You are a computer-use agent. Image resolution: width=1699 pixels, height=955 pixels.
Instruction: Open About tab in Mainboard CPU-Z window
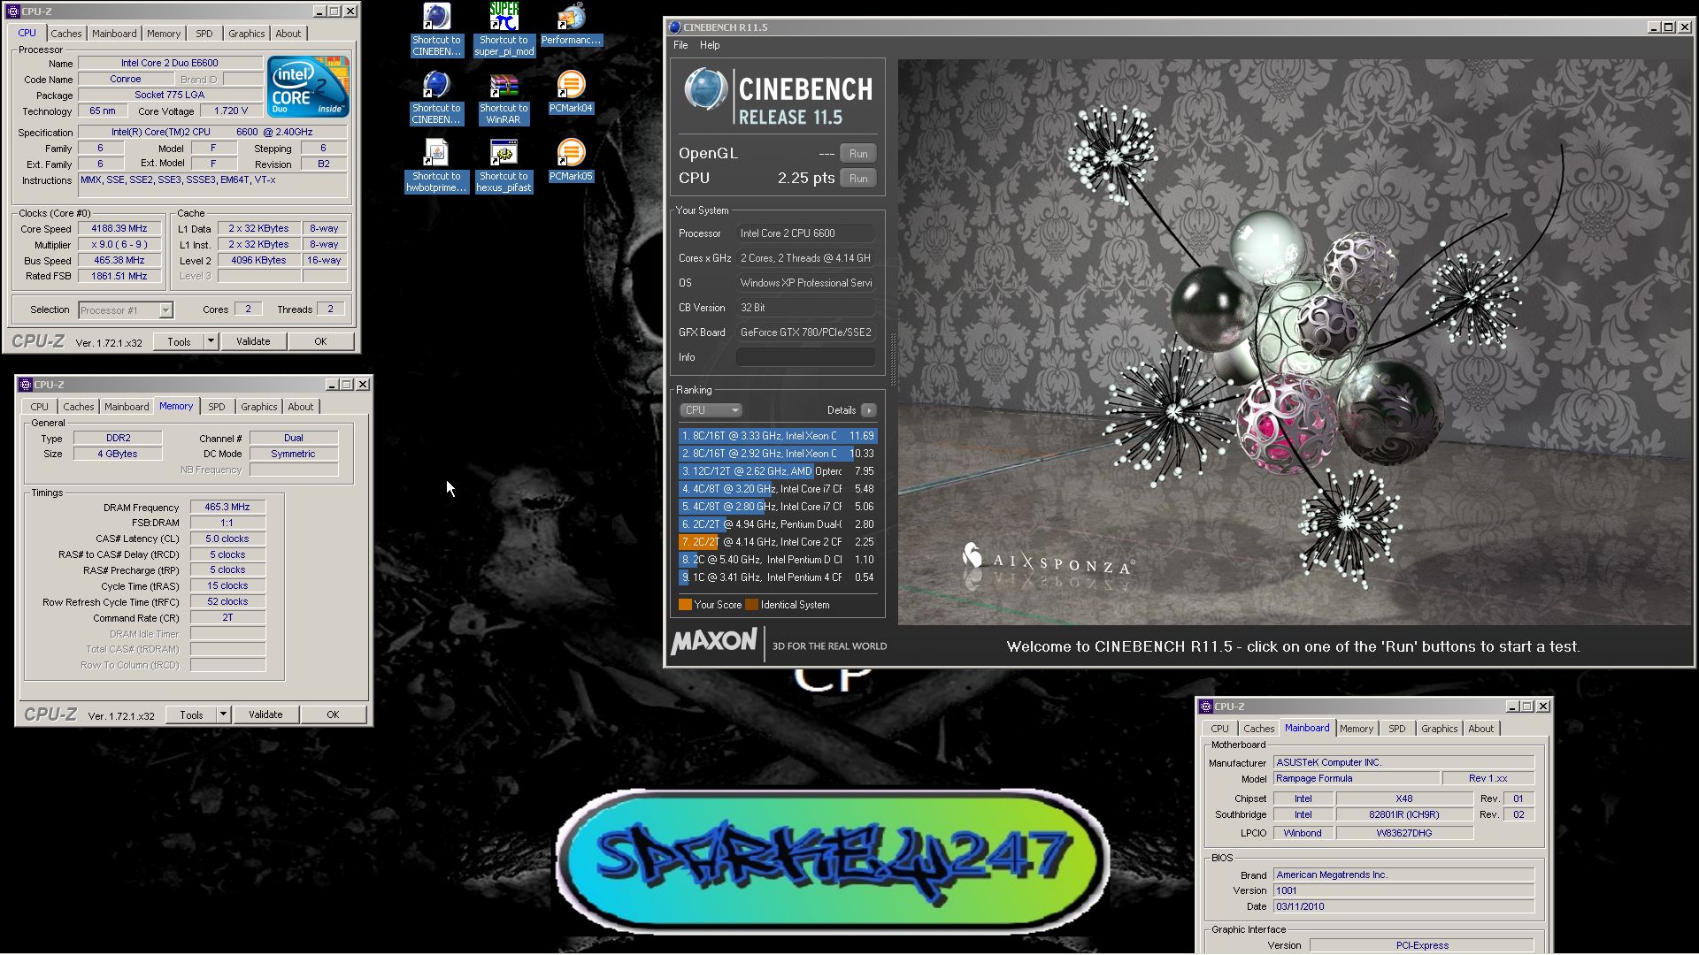click(x=1480, y=729)
